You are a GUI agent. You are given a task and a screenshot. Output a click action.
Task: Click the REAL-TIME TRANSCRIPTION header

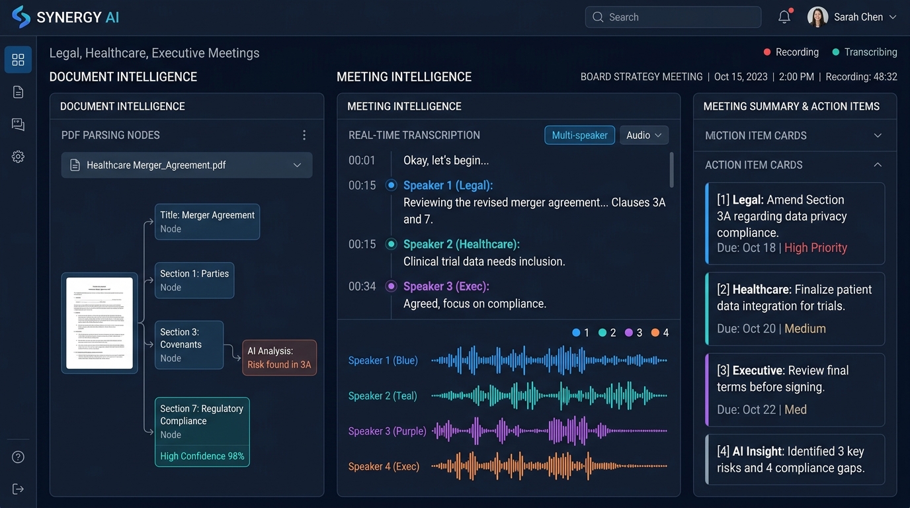[414, 135]
